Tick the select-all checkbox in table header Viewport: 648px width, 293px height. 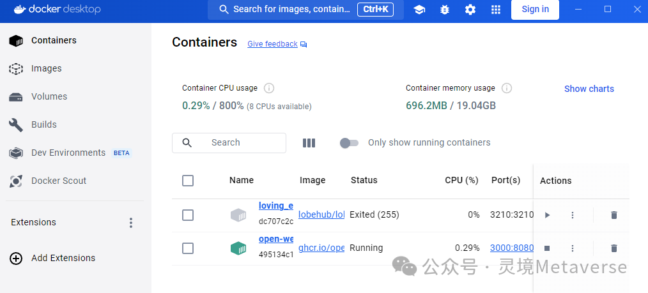point(188,181)
